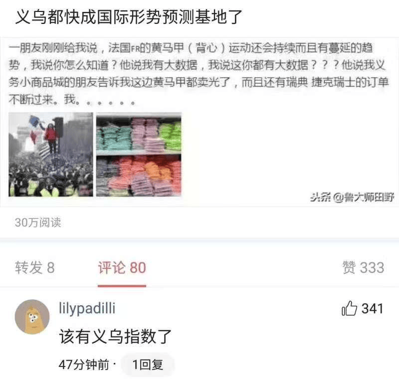
Task: Open the post title 义乌都快成国际形势预测基地了
Action: pos(129,17)
